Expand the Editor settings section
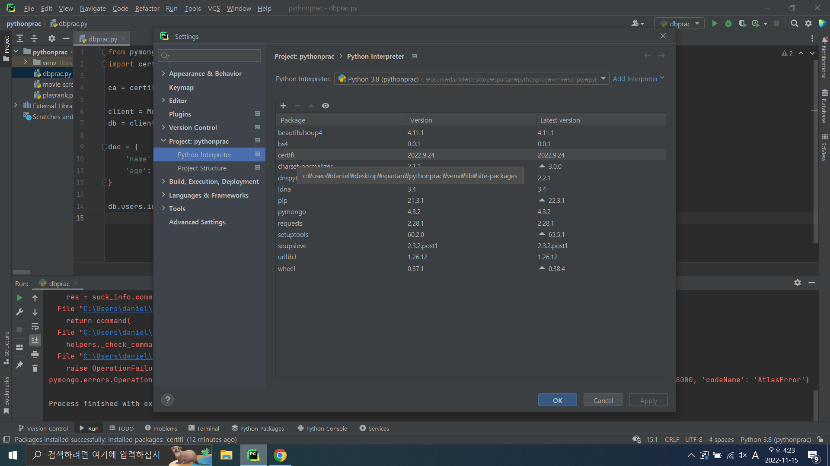 [163, 101]
